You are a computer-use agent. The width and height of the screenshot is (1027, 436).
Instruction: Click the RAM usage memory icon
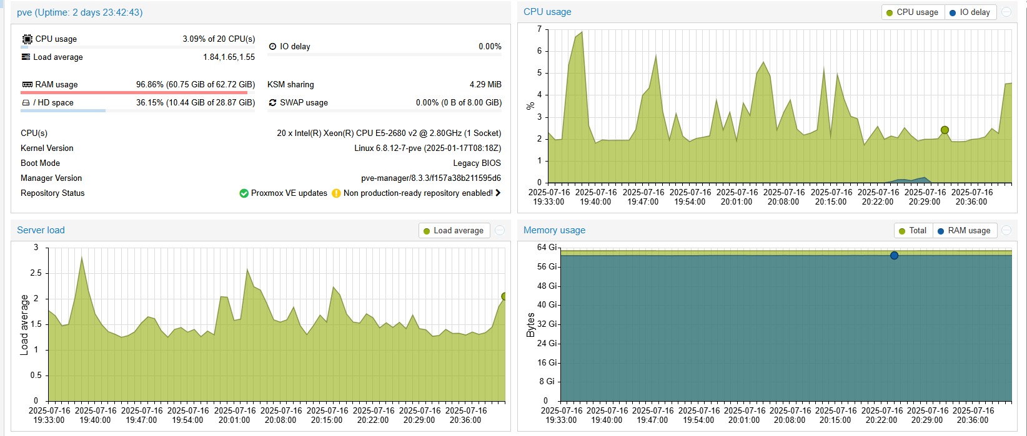(x=27, y=84)
